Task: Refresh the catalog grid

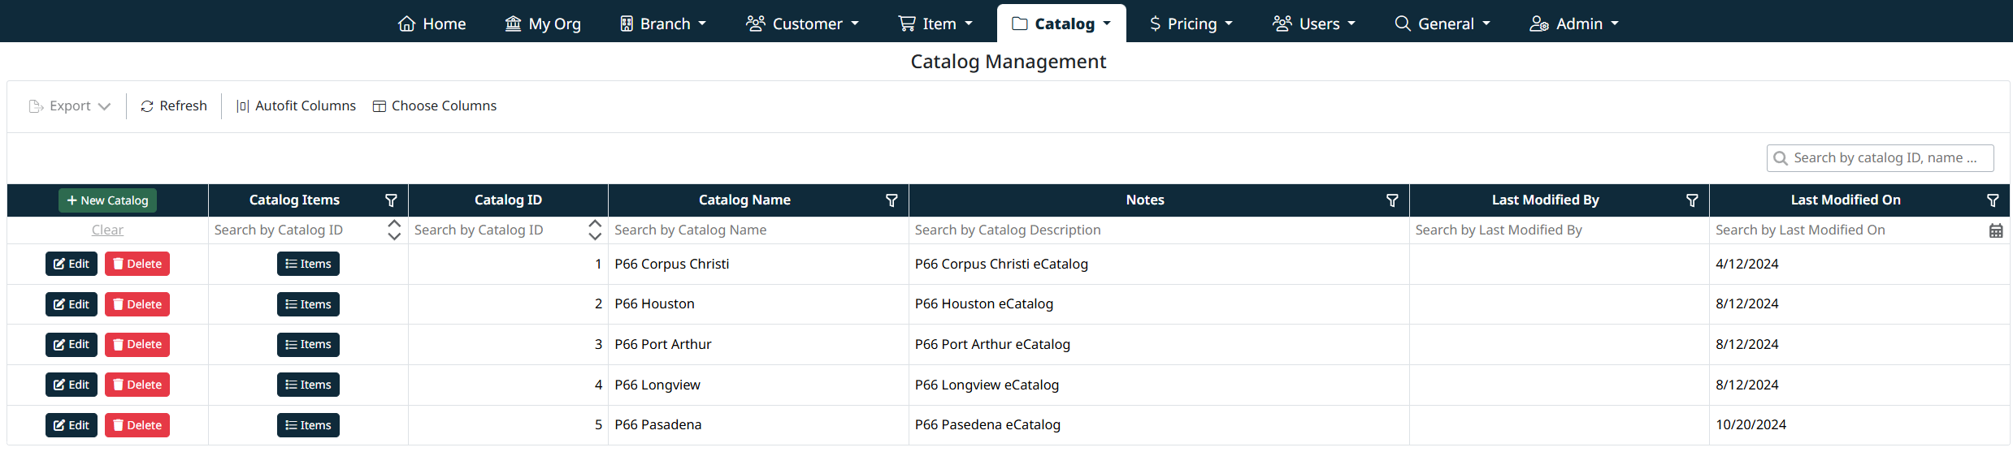Action: point(174,106)
